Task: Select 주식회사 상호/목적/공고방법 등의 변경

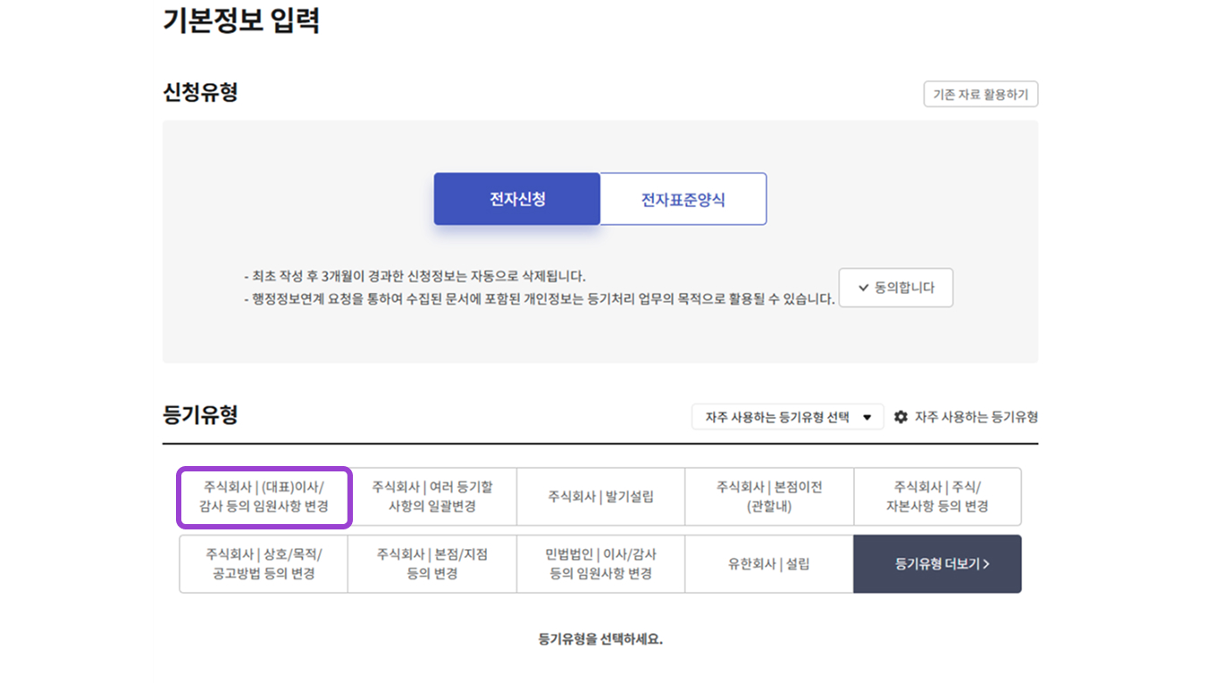Action: [x=264, y=563]
